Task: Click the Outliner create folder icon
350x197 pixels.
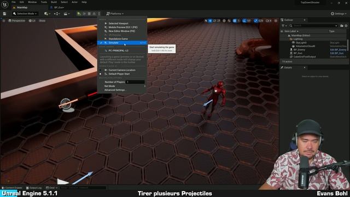Action: (342, 26)
